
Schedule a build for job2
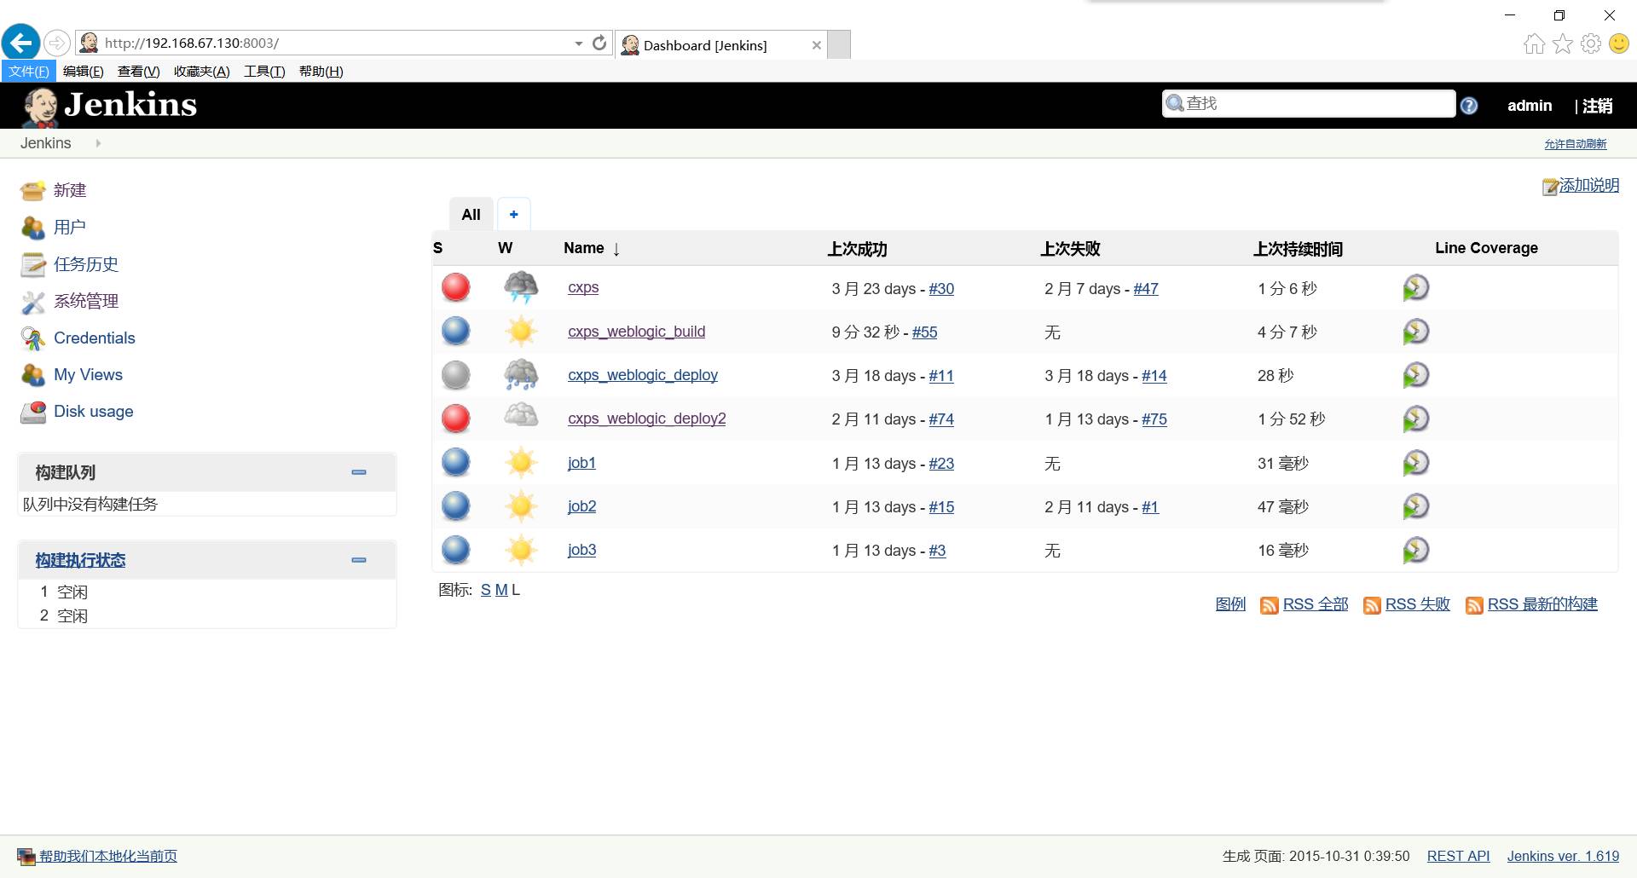tap(1415, 506)
